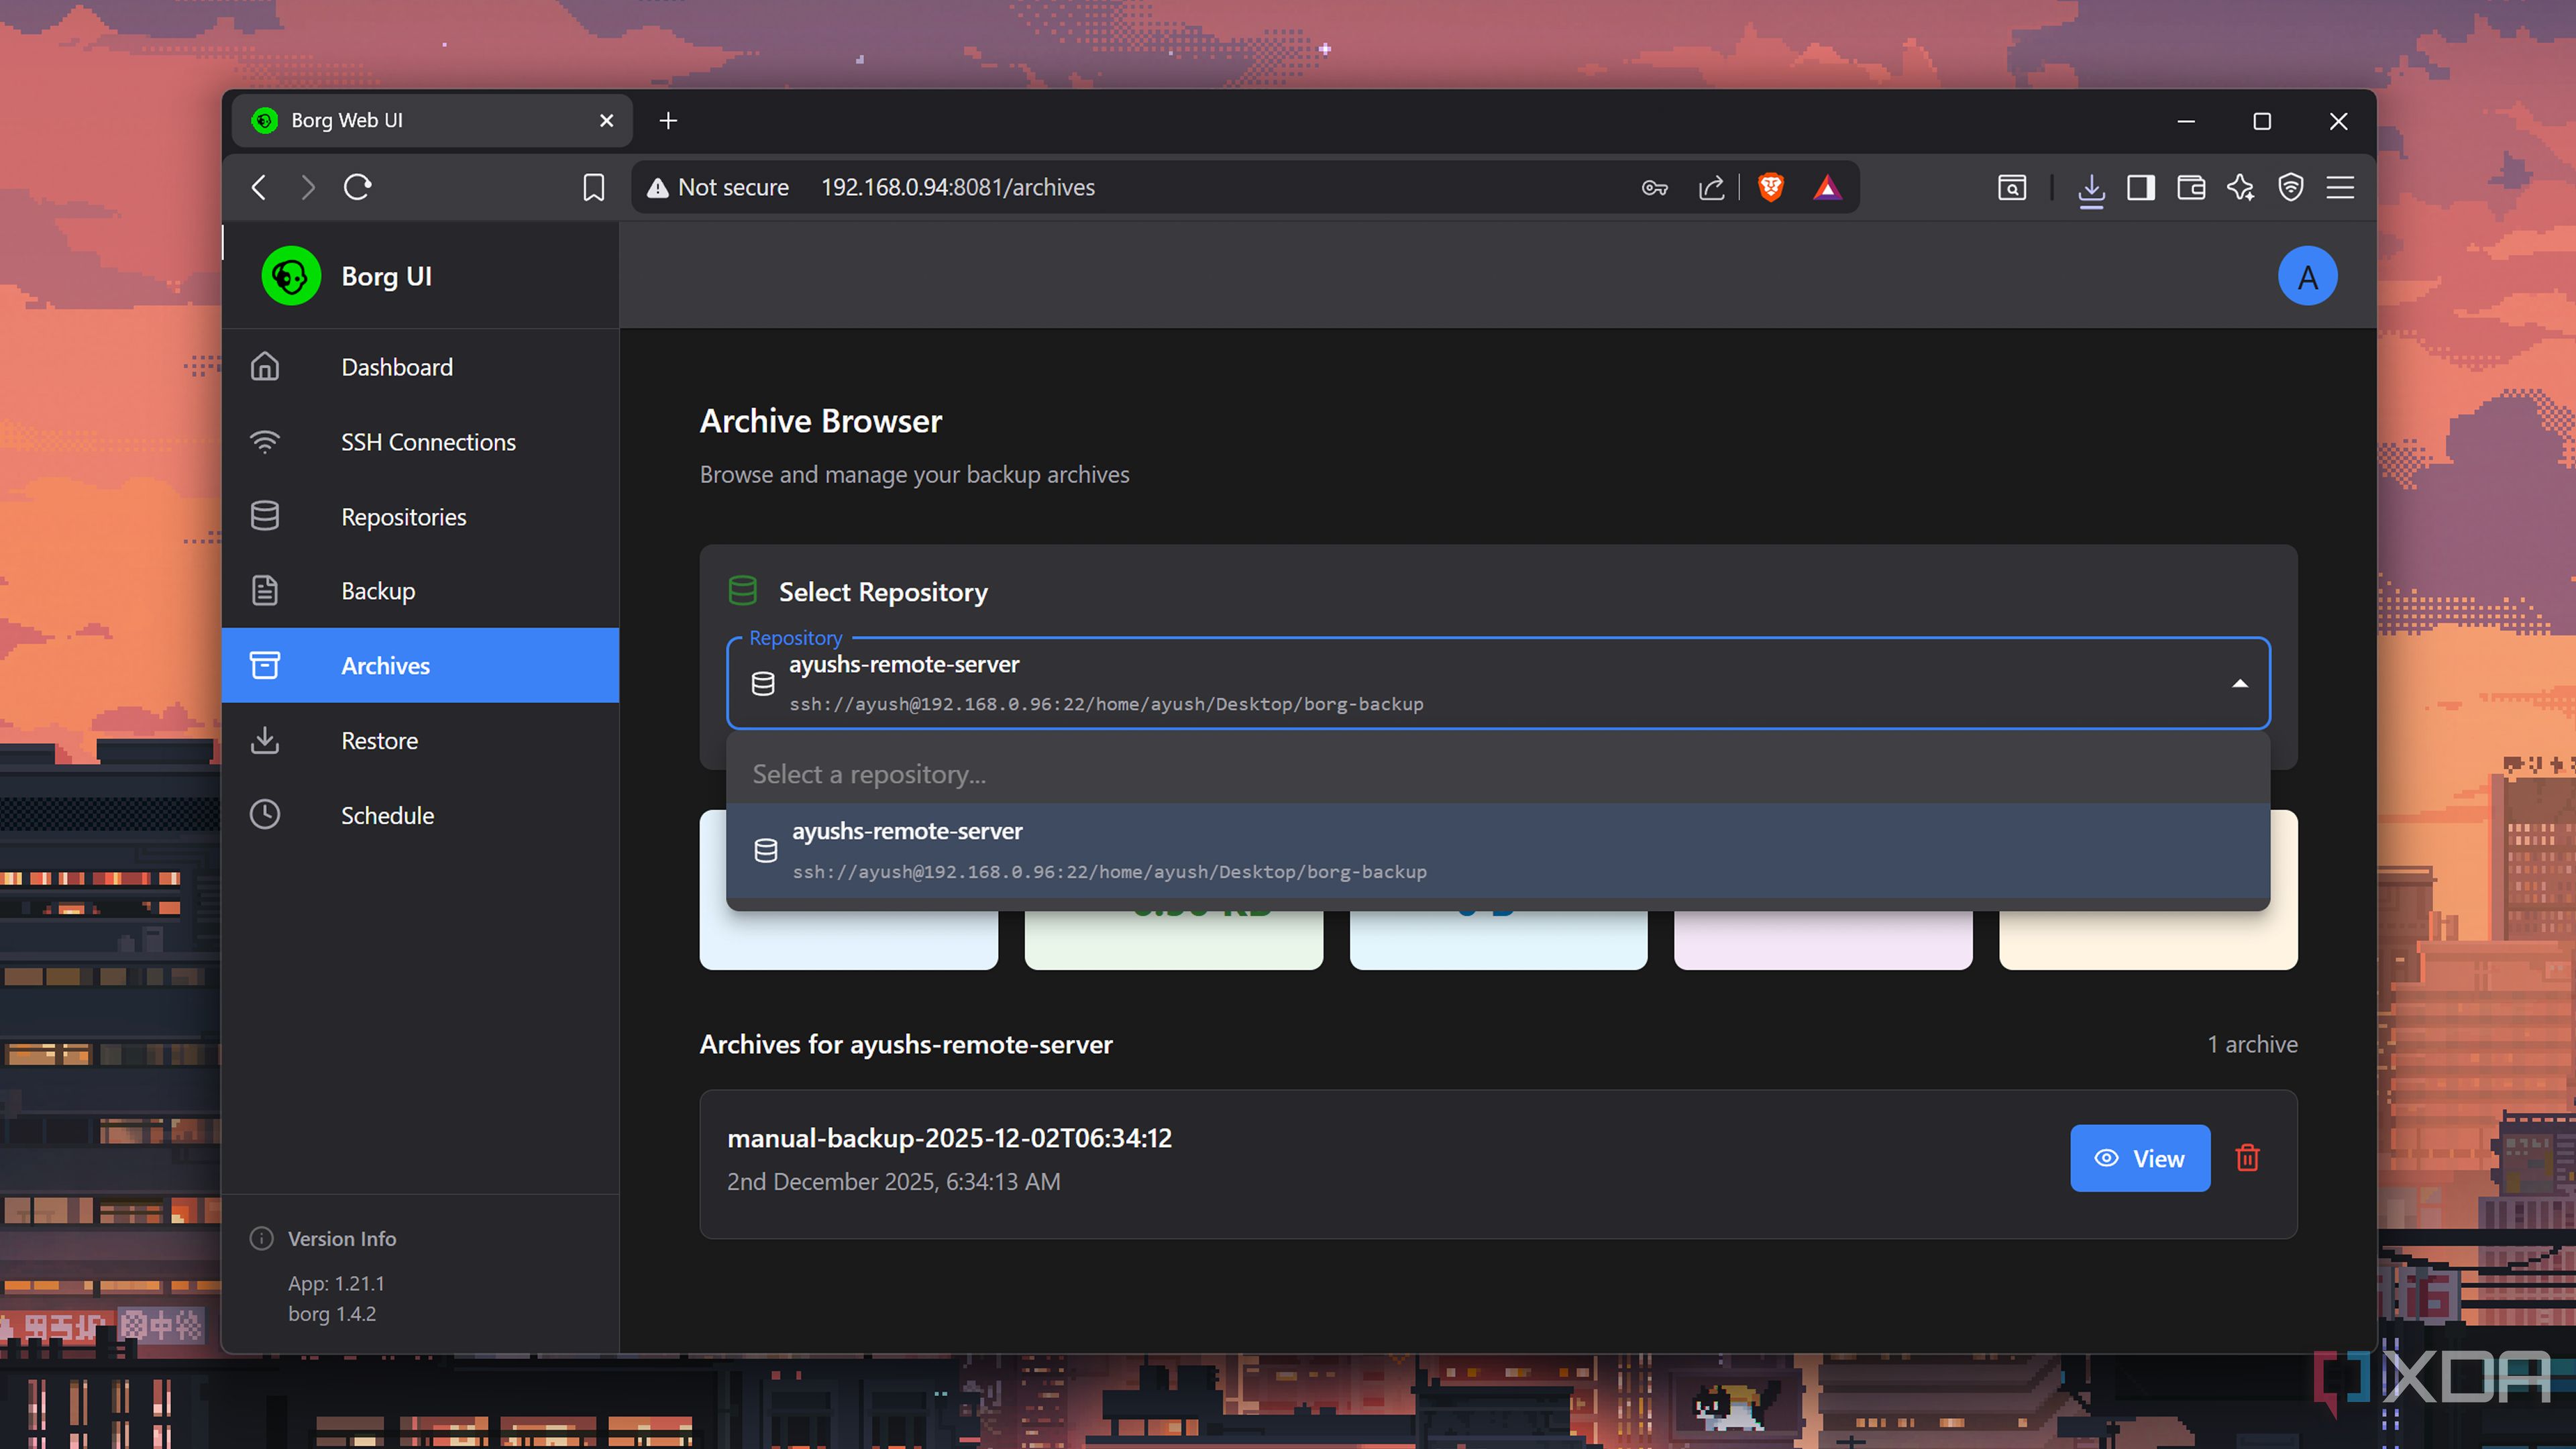Open the Brave VPN shield icon
This screenshot has width=2576, height=1449.
click(x=2290, y=187)
